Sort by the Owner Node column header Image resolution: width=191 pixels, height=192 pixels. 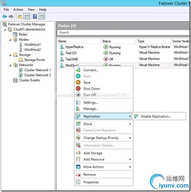click(180, 41)
